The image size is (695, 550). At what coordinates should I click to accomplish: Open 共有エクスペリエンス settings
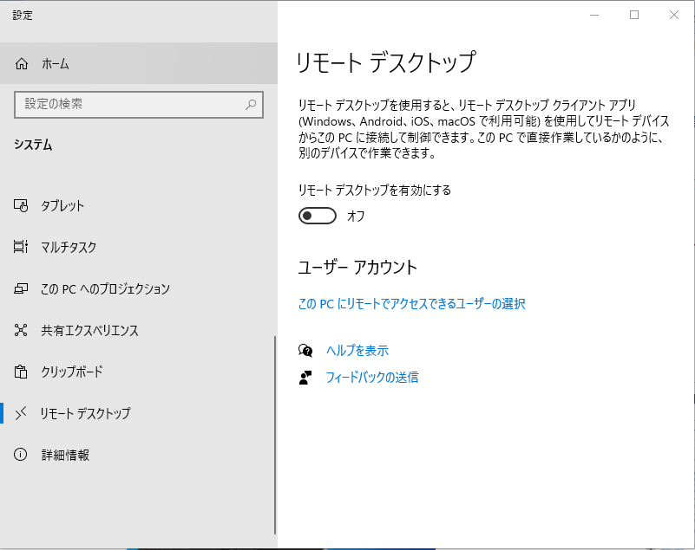(137, 330)
